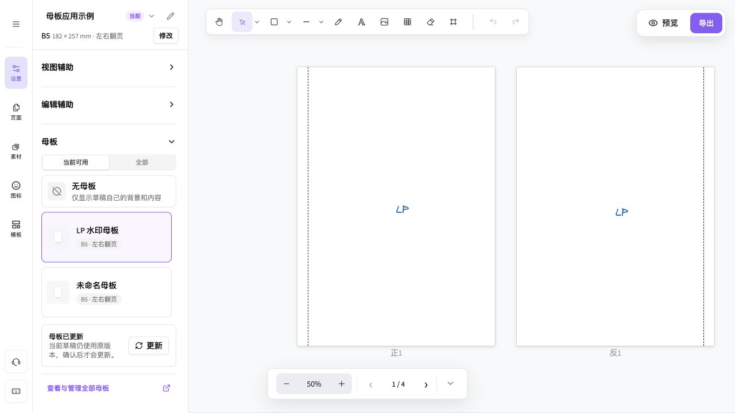The height and width of the screenshot is (413, 735).
Task: Open the 图标 sidebar panel
Action: click(16, 190)
